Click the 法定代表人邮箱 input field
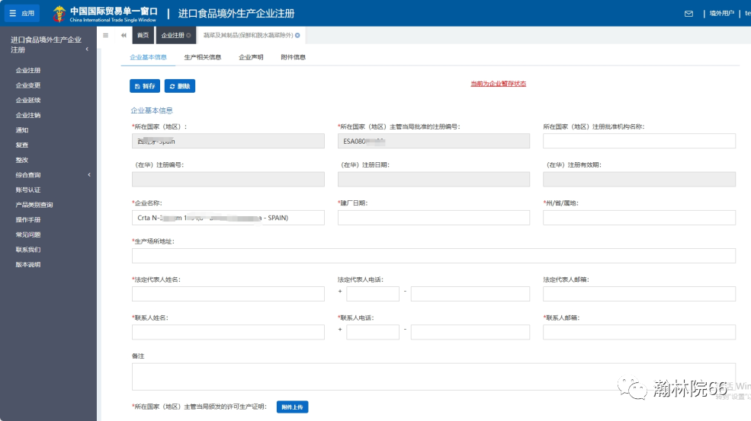 coord(639,294)
